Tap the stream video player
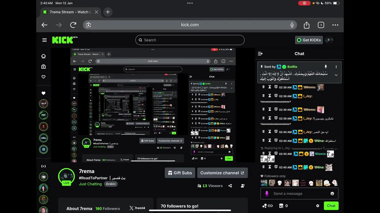380x213 pixels. [153, 105]
